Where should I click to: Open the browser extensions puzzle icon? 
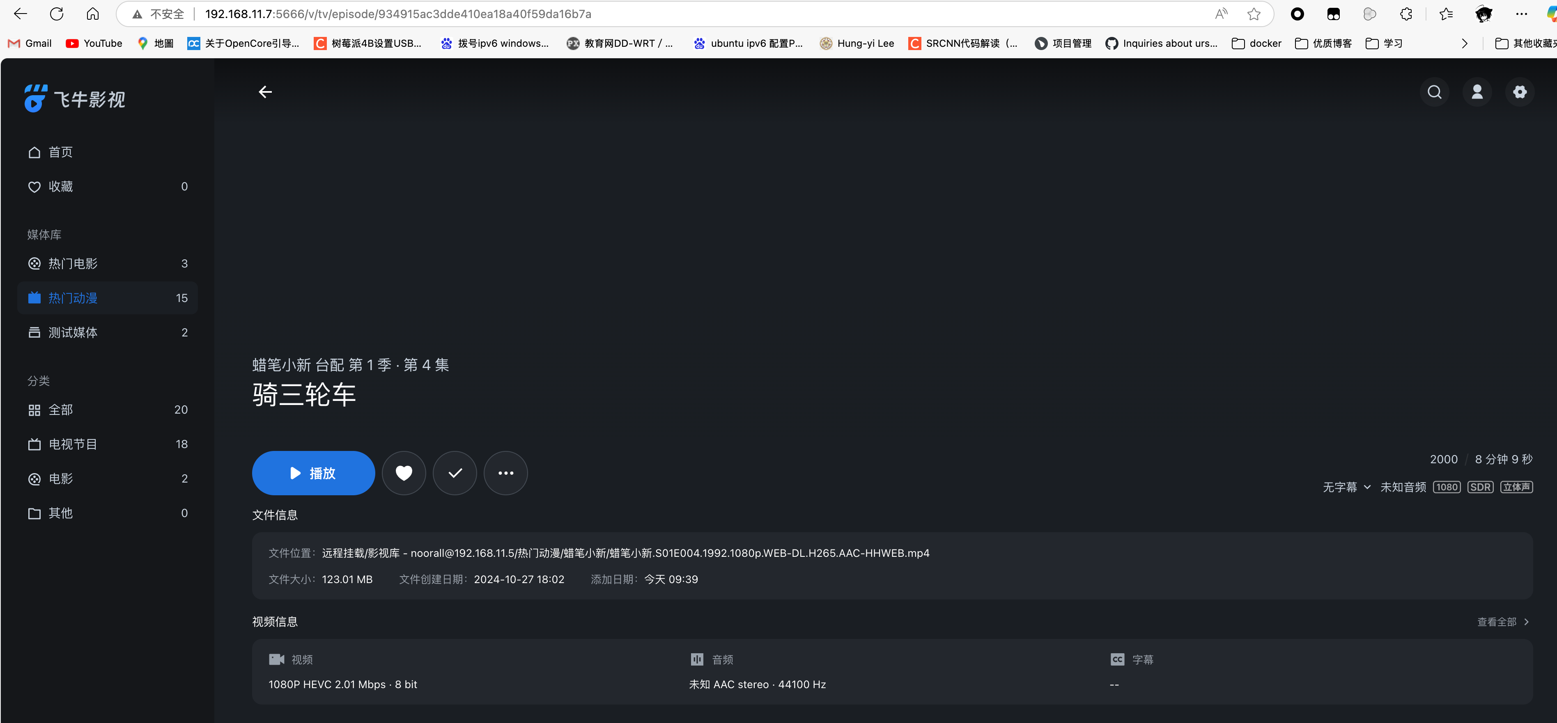1406,14
